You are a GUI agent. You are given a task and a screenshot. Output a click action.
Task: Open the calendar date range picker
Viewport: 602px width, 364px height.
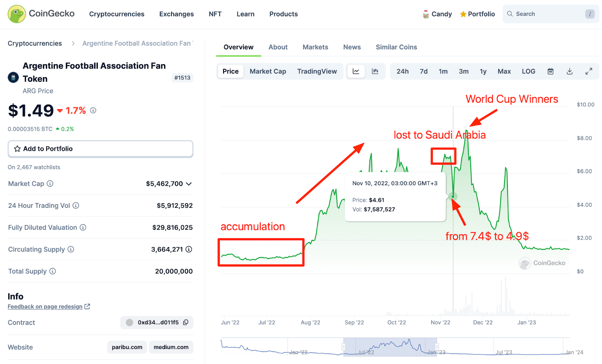tap(550, 71)
